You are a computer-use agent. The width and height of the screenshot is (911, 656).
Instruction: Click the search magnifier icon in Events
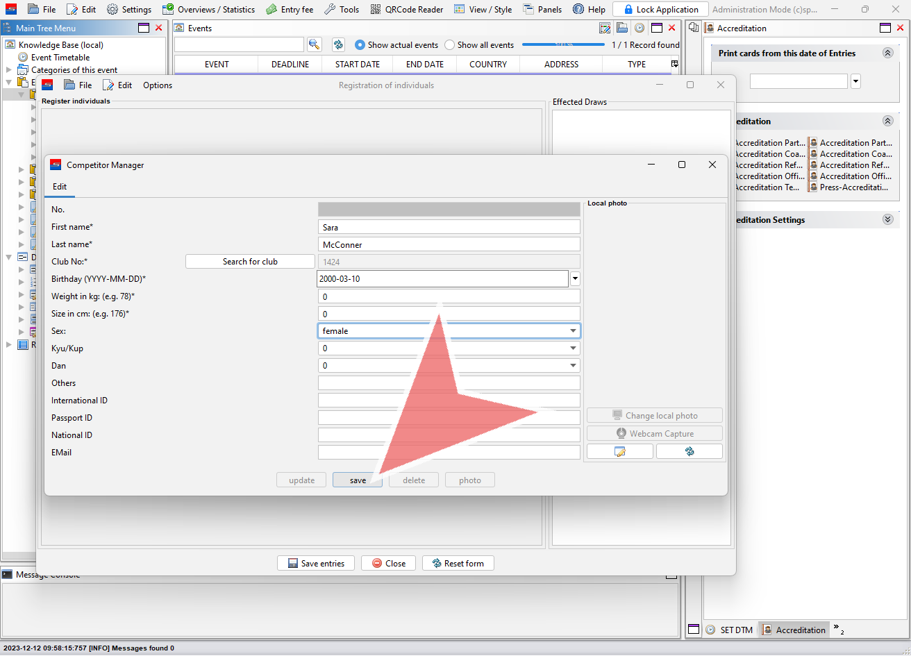(x=315, y=44)
